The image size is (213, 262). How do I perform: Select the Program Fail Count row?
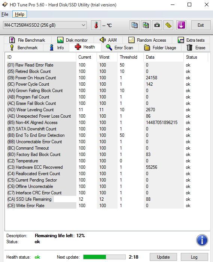tap(107, 97)
